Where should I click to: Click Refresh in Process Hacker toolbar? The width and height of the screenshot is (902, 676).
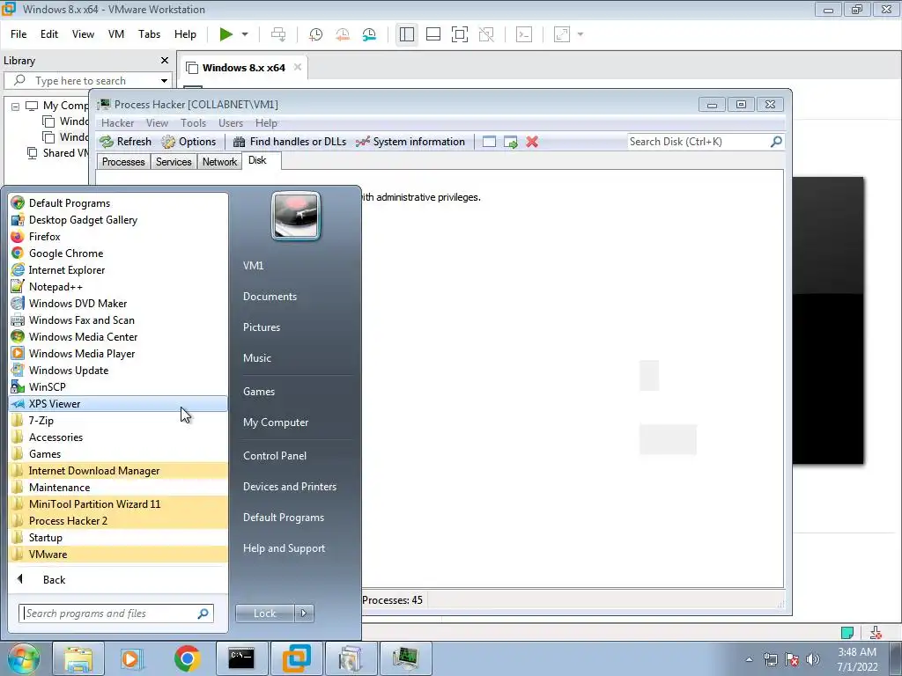point(125,142)
